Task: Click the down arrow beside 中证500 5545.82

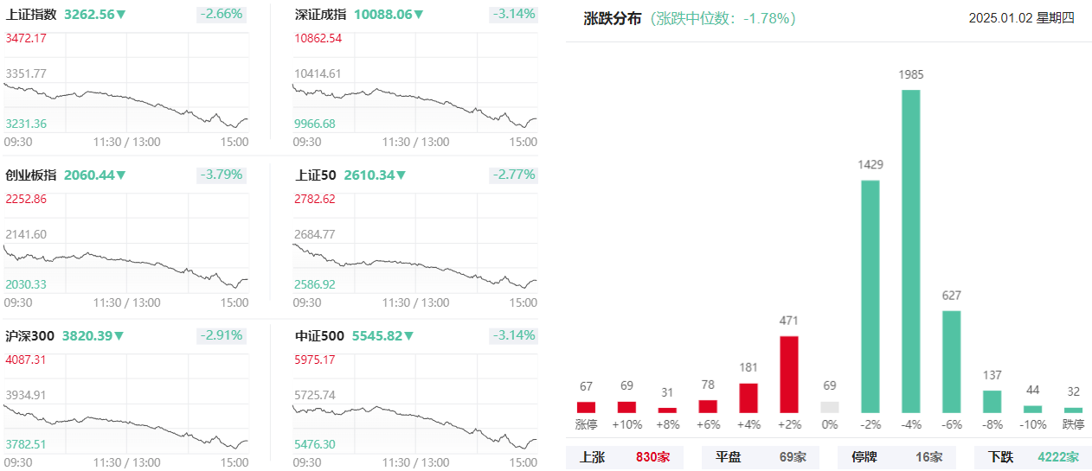Action: pyautogui.click(x=408, y=336)
